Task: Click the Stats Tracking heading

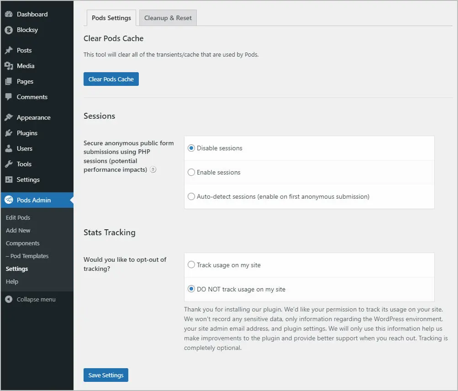Action: tap(109, 232)
